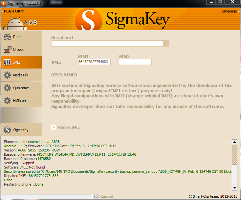Click the ADB Android robot platform icon
The width and height of the screenshot is (241, 200).
click(15, 24)
